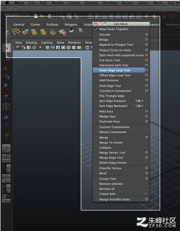Open the Apple menu
This screenshot has width=180, height=231.
[7, 3]
